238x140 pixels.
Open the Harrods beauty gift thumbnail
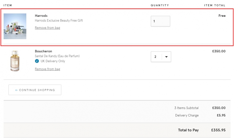15,26
